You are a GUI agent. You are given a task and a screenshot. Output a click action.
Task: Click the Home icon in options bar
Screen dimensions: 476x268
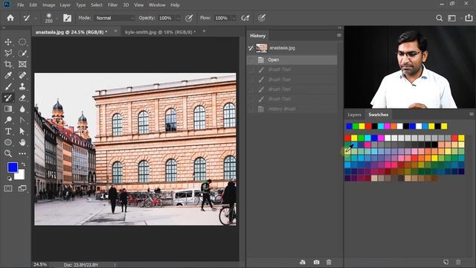[10, 18]
